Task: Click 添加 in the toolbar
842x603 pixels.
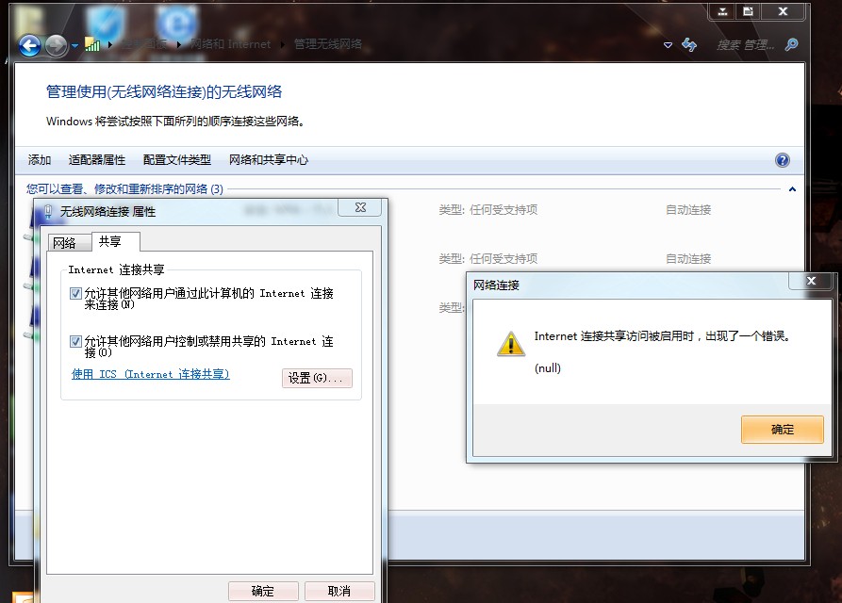Action: [40, 160]
